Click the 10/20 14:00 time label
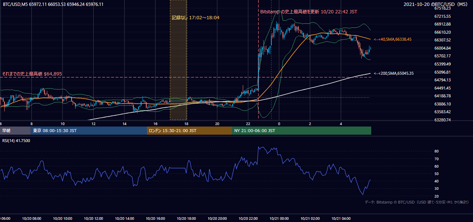 [125, 219]
